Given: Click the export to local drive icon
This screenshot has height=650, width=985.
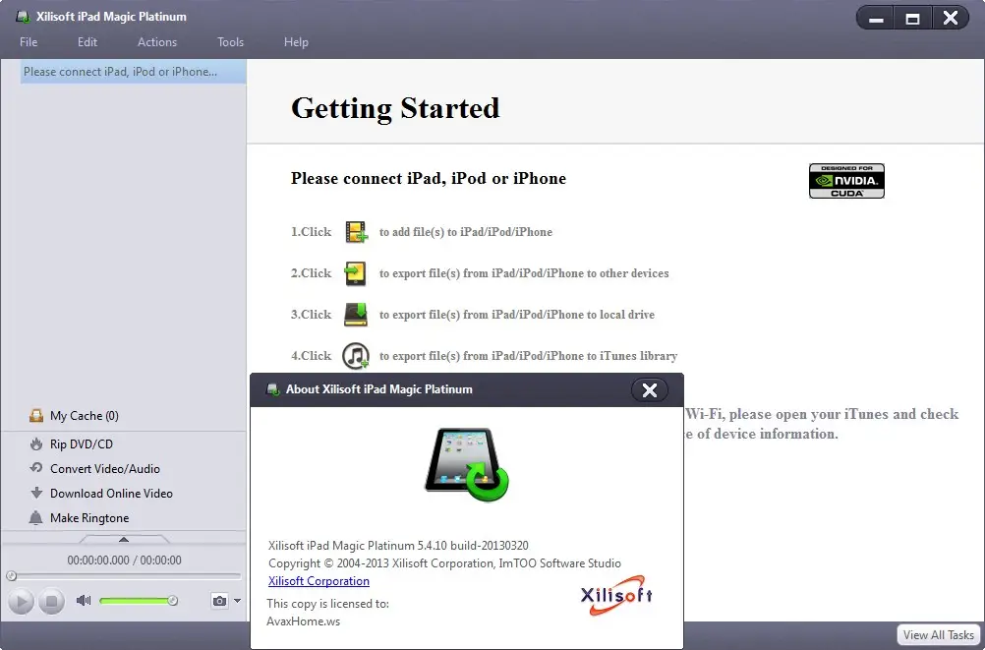Looking at the screenshot, I should coord(356,315).
